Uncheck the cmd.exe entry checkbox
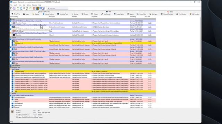Image resolution: width=222 pixels, height=124 pixels. [x=12, y=27]
